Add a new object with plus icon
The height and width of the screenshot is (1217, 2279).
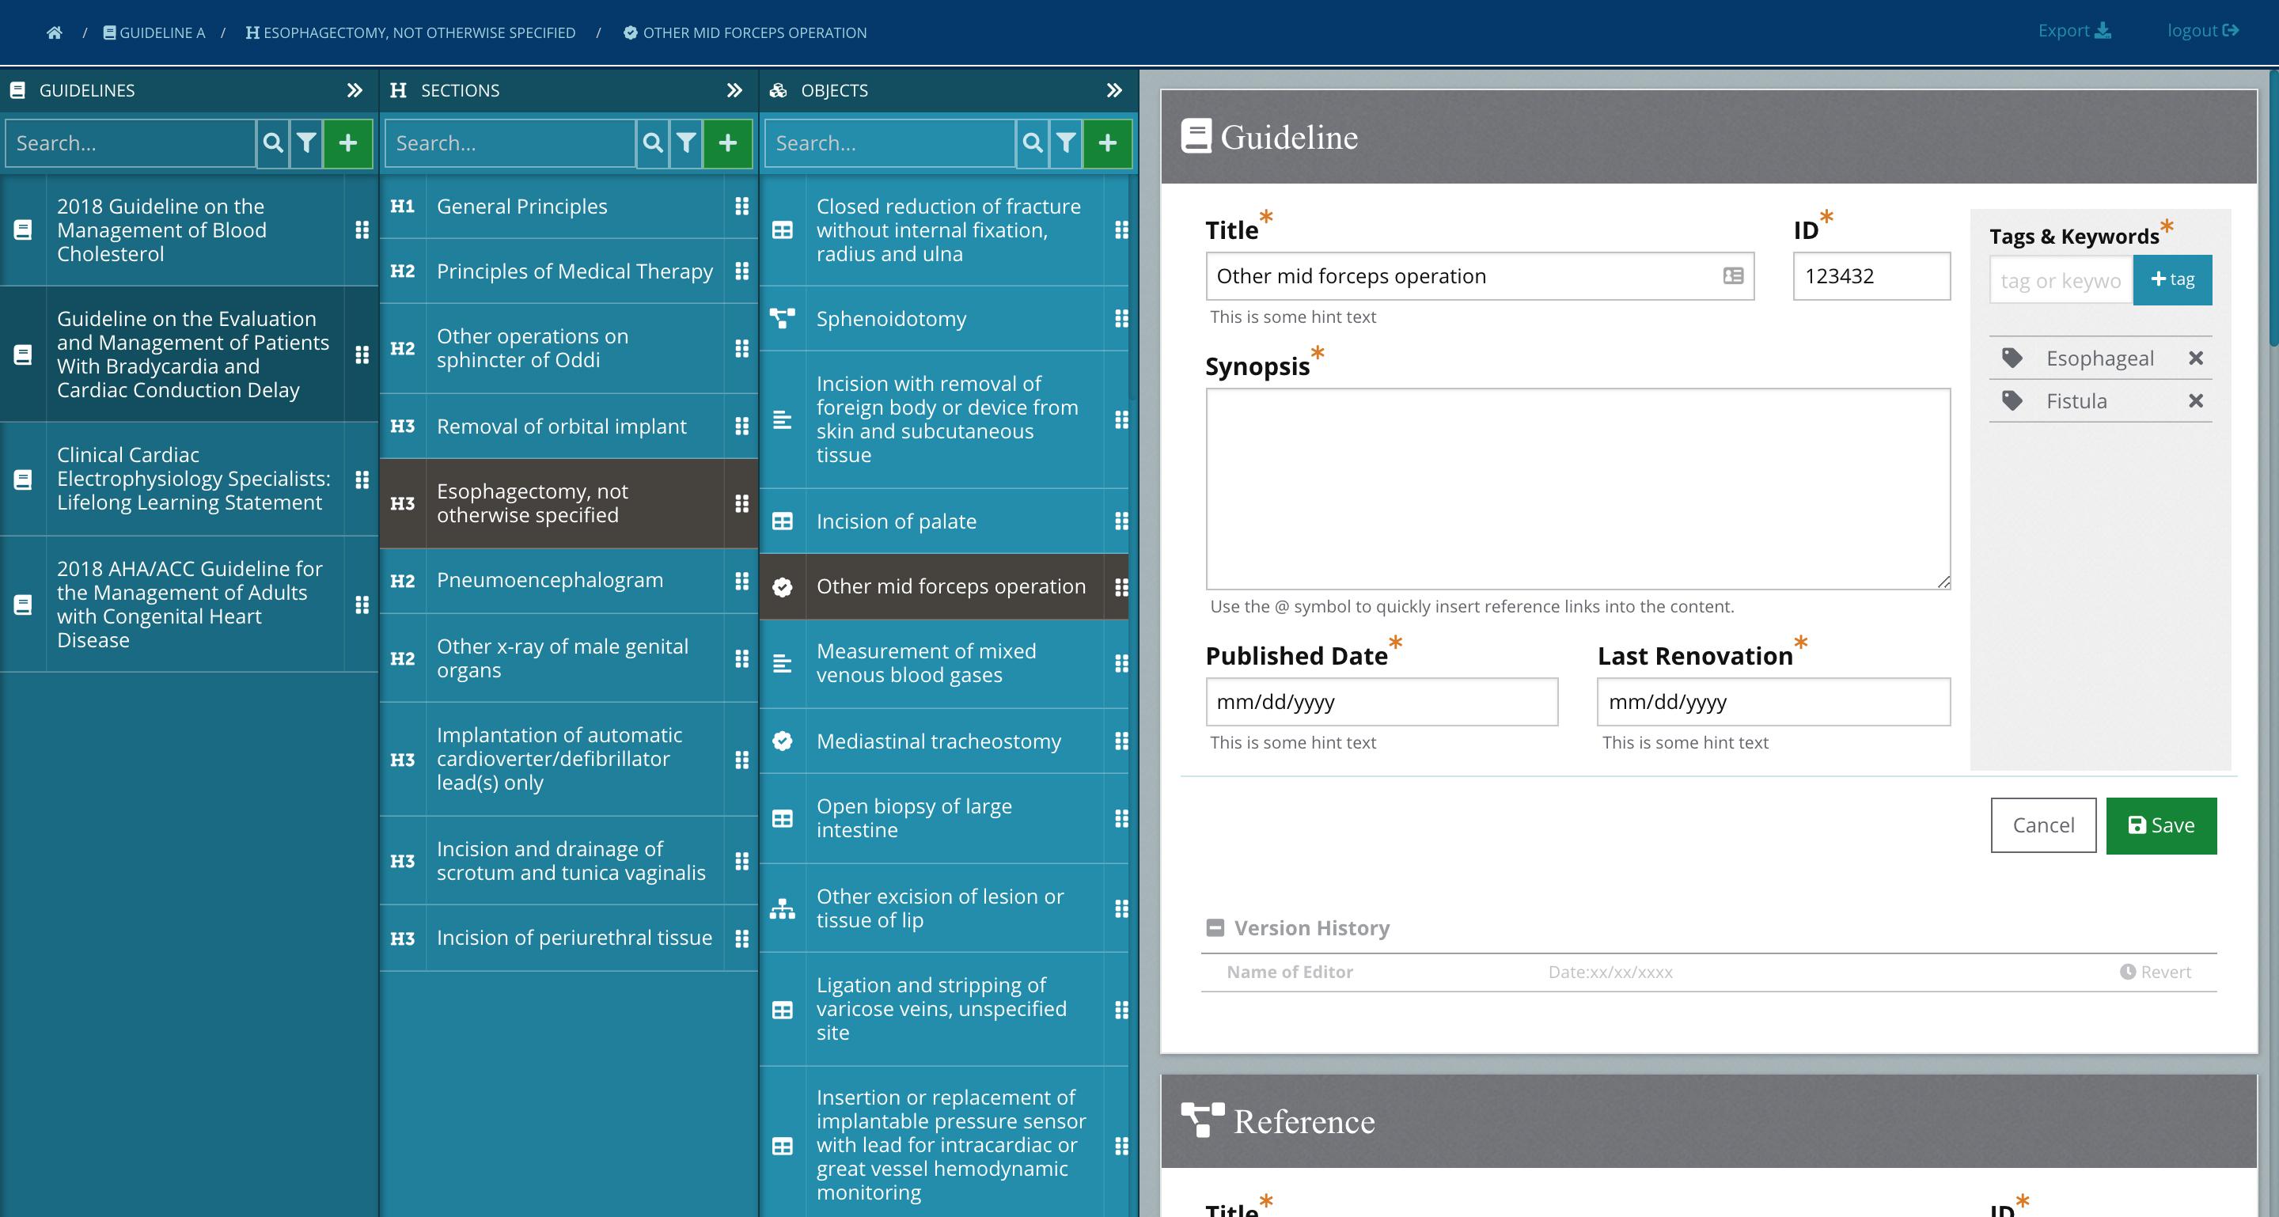coord(1107,143)
